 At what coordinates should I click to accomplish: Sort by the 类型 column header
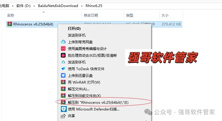coord(130,15)
